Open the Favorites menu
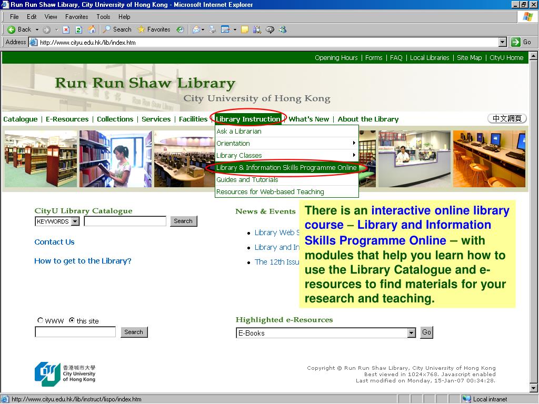This screenshot has width=539, height=404. (77, 17)
